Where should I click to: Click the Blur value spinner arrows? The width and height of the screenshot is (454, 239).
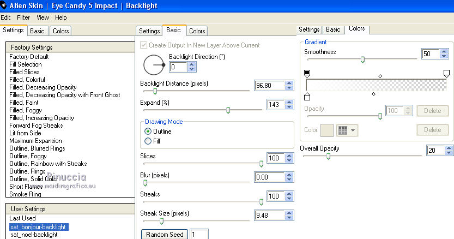point(289,177)
